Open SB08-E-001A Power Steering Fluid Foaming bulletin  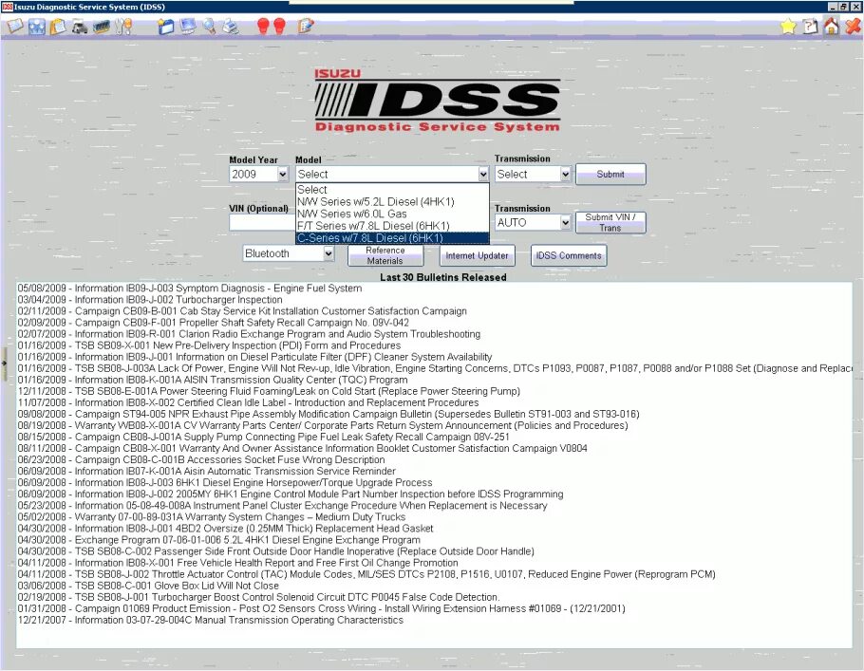click(x=269, y=392)
